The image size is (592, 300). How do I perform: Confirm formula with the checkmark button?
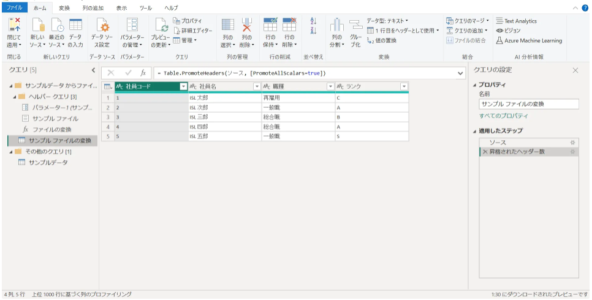128,73
